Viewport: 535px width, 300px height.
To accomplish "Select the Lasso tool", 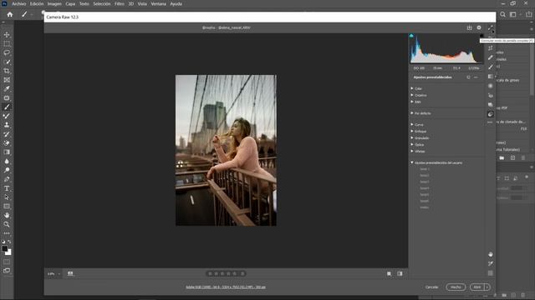I will [7, 52].
